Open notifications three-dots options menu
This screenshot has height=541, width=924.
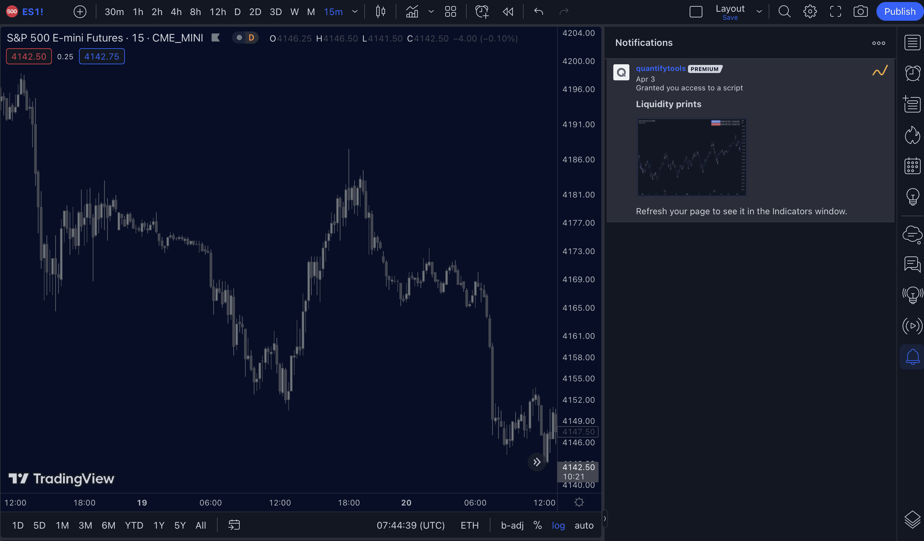click(x=878, y=43)
